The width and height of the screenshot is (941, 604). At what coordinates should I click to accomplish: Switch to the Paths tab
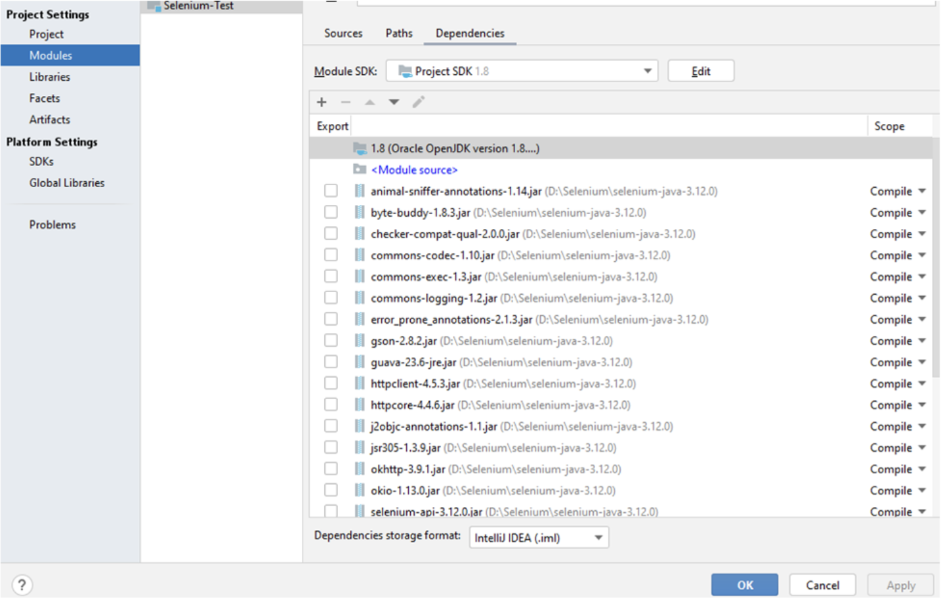point(398,33)
